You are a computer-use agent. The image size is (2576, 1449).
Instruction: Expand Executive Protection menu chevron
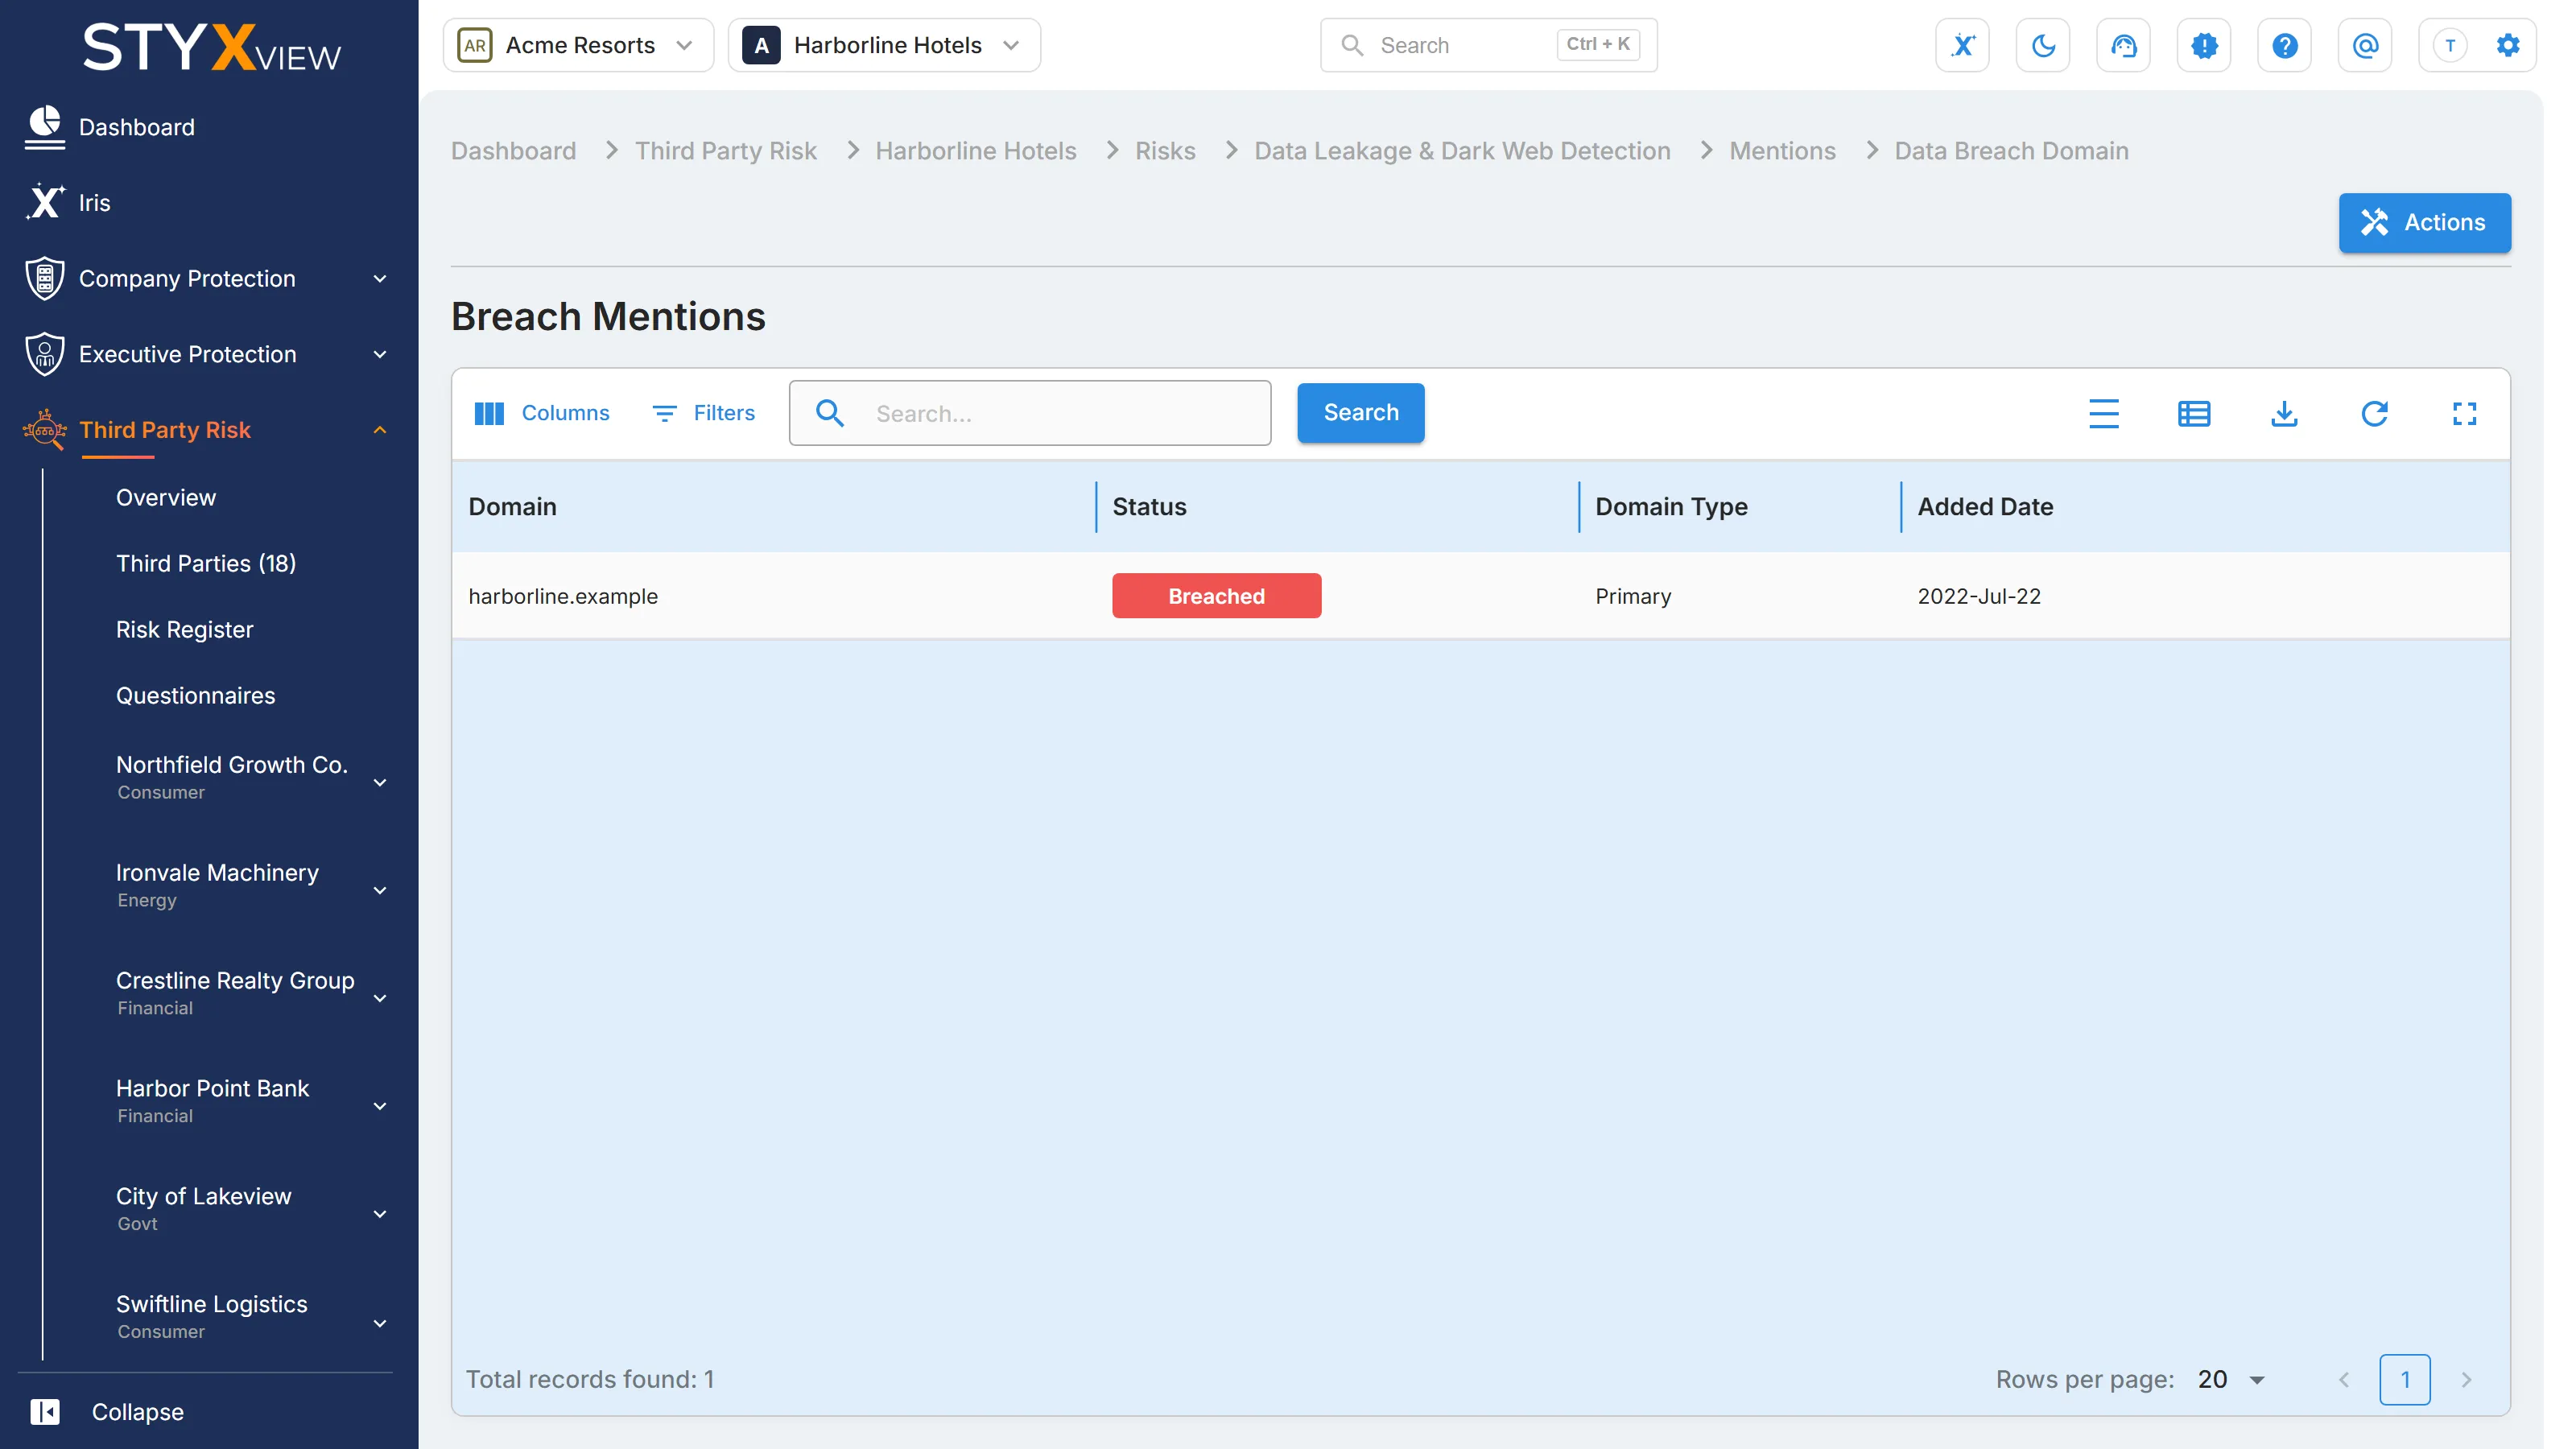(380, 354)
